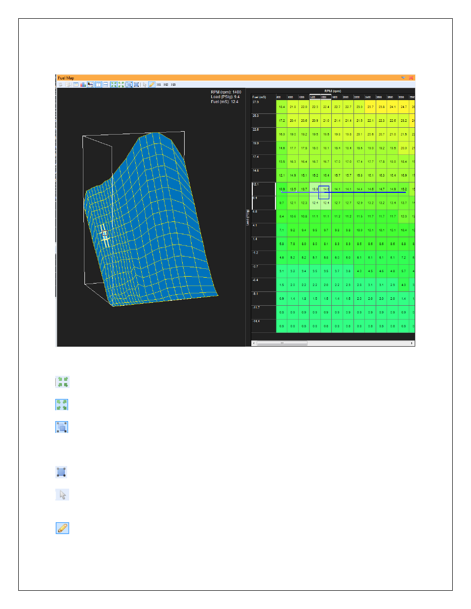Select the 800 RPM column header
Viewport: 471px width, 609px height.
point(281,97)
